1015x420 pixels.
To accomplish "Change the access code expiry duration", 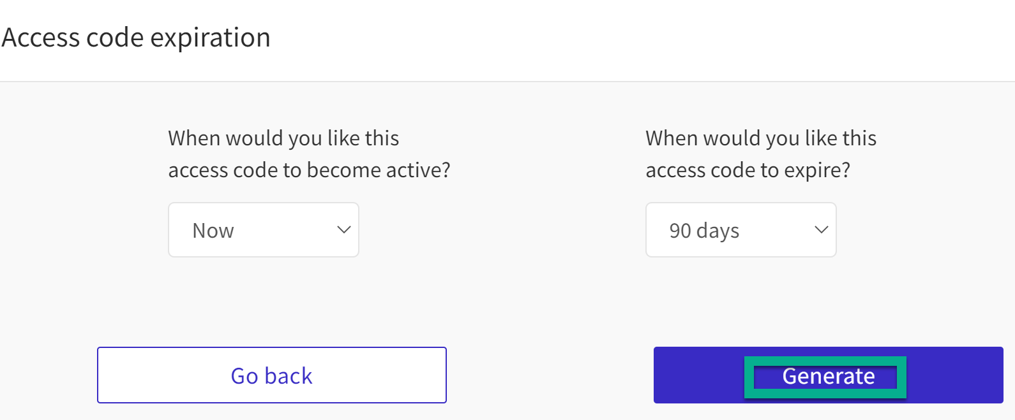I will pos(741,230).
